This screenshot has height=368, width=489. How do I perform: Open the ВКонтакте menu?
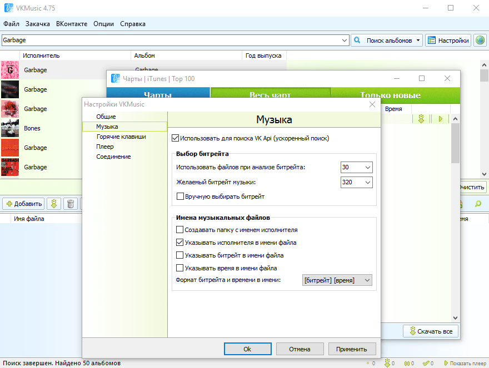click(72, 24)
